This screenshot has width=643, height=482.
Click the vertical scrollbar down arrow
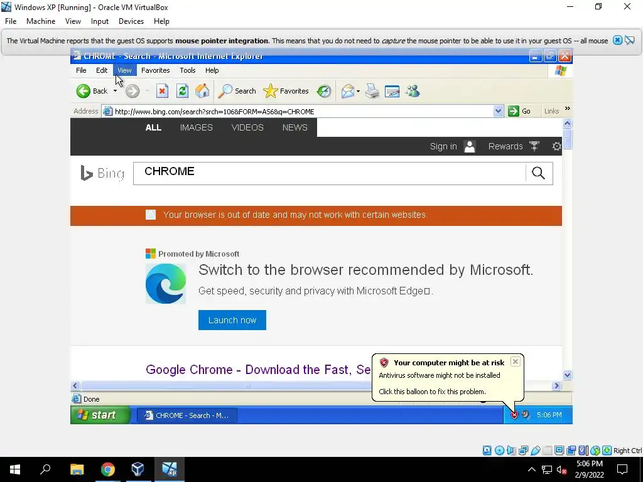click(x=567, y=375)
